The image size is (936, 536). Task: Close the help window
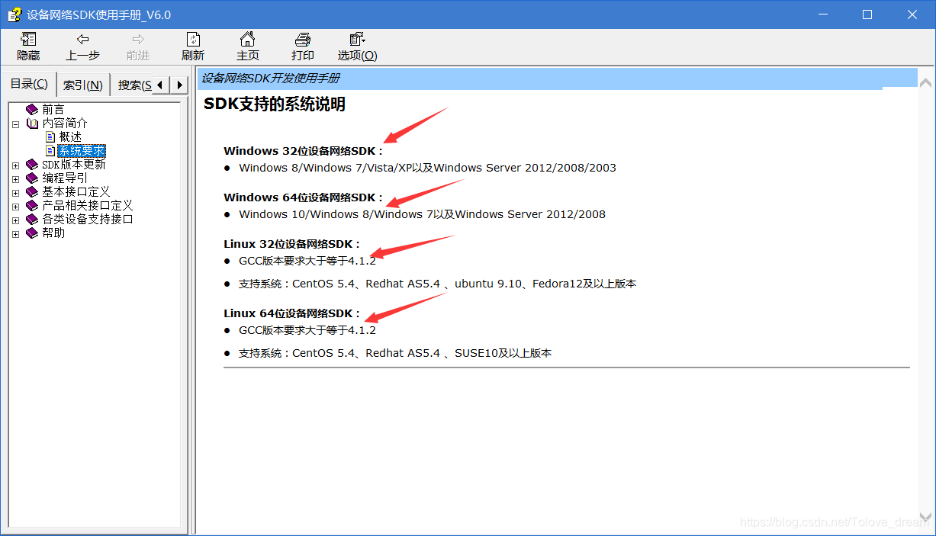(912, 14)
